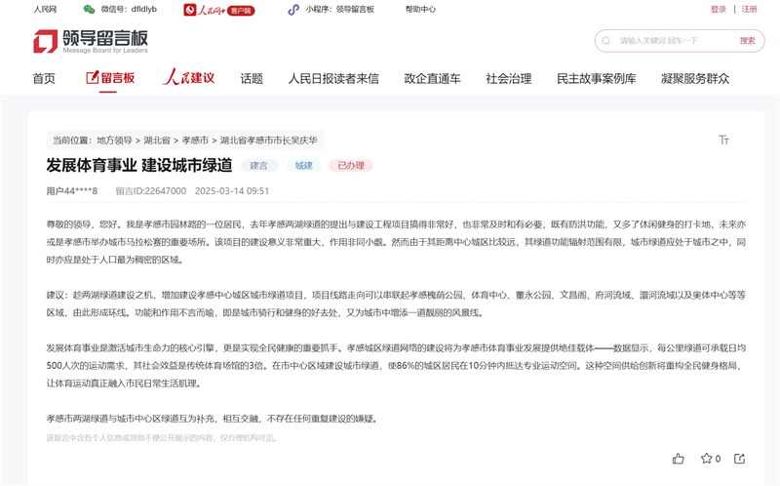The height and width of the screenshot is (486, 780).
Task: Click 登录 to log in
Action: coord(719,9)
